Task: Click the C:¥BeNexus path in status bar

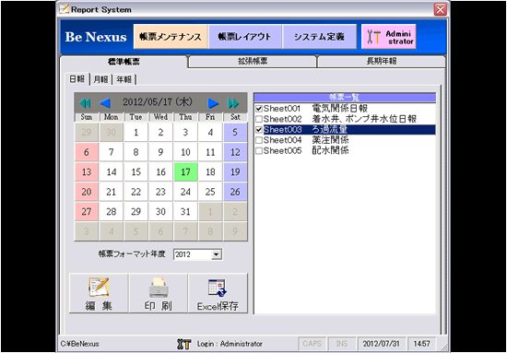Action: (80, 344)
